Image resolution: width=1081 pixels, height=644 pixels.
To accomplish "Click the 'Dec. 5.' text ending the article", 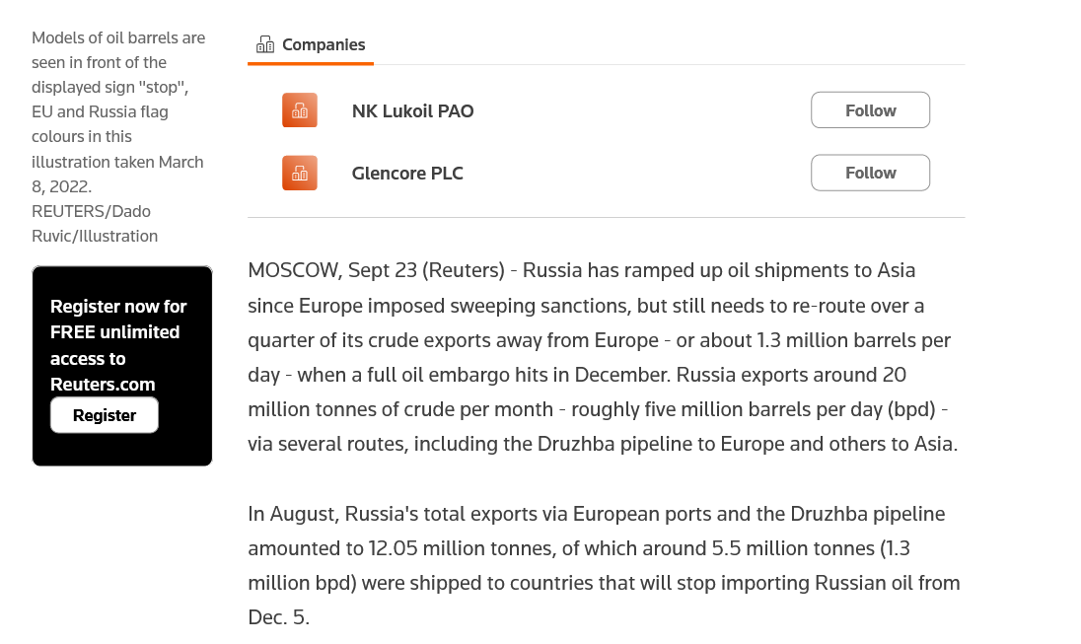I will (278, 618).
